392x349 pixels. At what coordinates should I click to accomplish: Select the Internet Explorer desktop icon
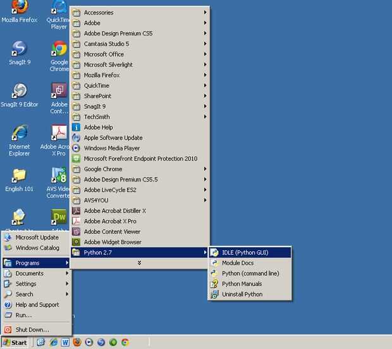pyautogui.click(x=19, y=141)
